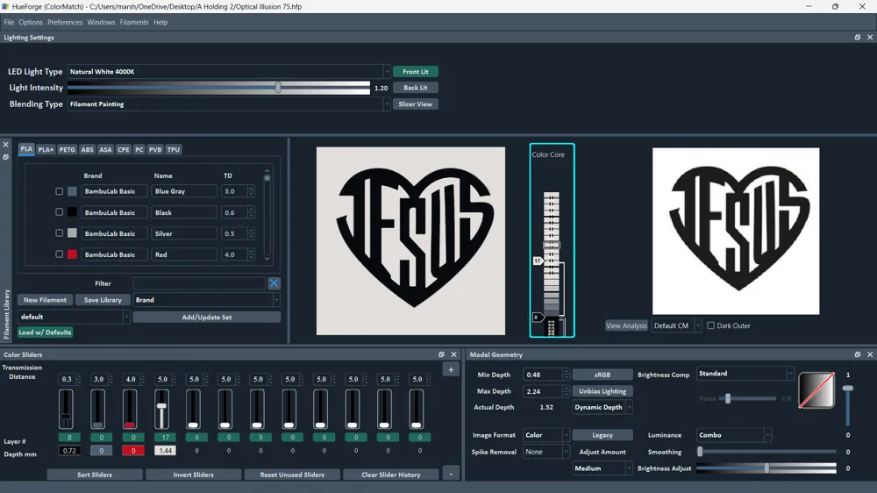
Task: Toggle the Legacy option
Action: [602, 435]
